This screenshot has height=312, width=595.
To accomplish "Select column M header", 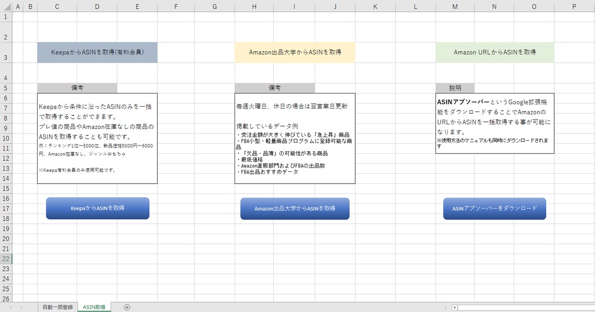I will point(455,6).
